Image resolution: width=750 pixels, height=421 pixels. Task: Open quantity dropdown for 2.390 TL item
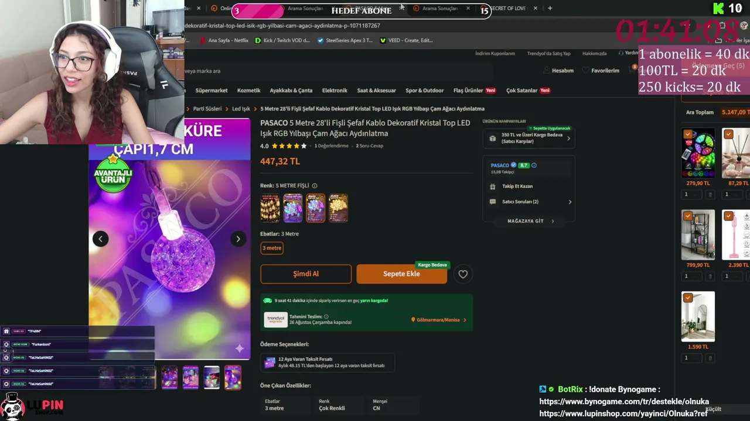point(732,277)
